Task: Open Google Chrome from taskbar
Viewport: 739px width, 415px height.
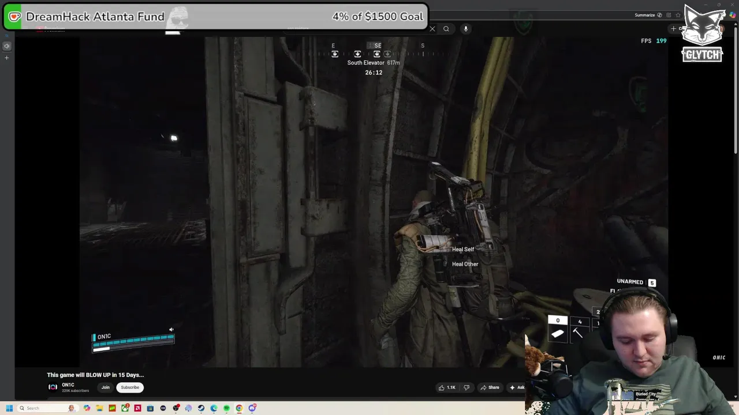Action: pos(239,408)
